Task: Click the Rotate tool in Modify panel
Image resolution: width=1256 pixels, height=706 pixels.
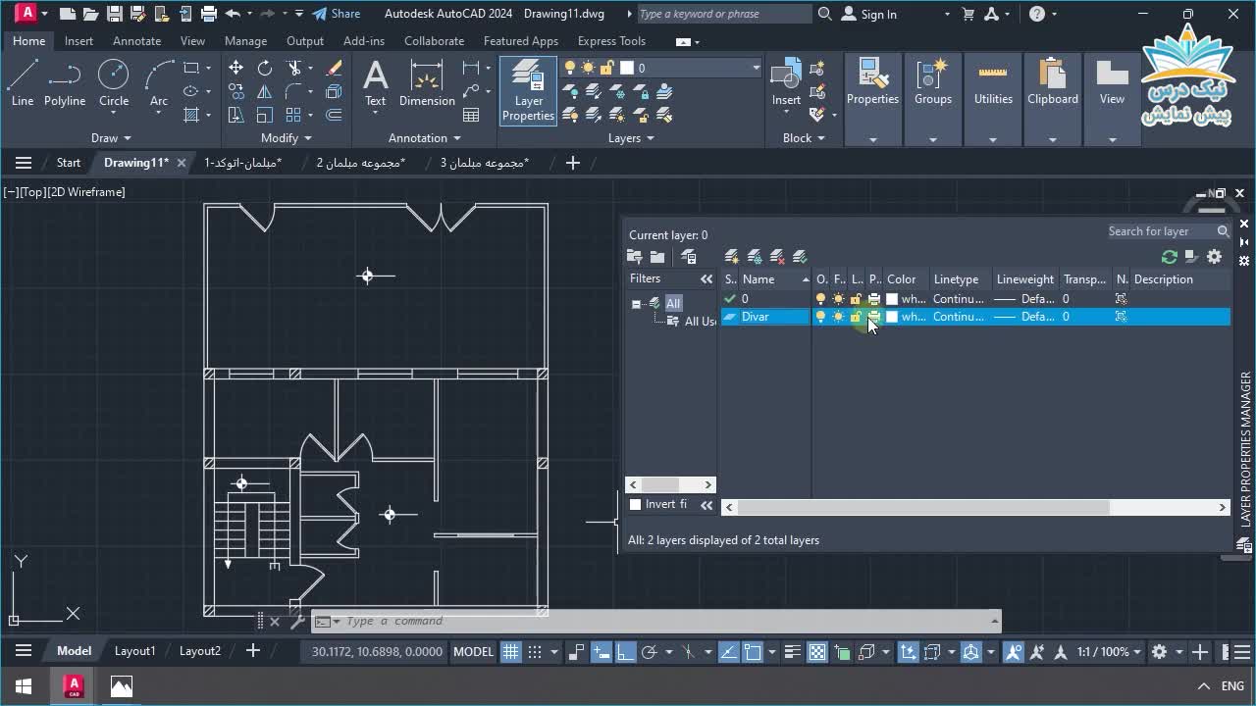Action: click(265, 68)
